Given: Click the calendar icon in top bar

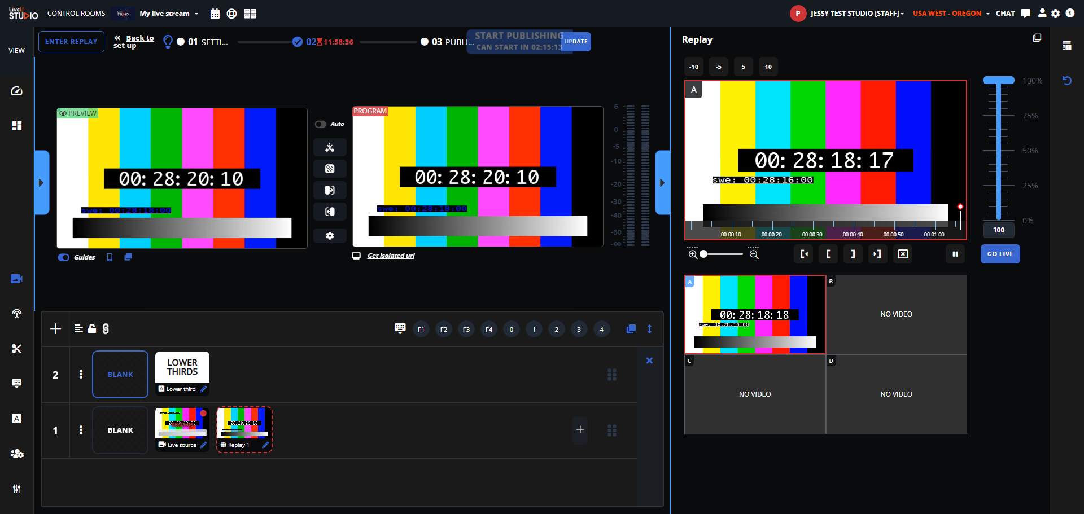Looking at the screenshot, I should pos(215,14).
